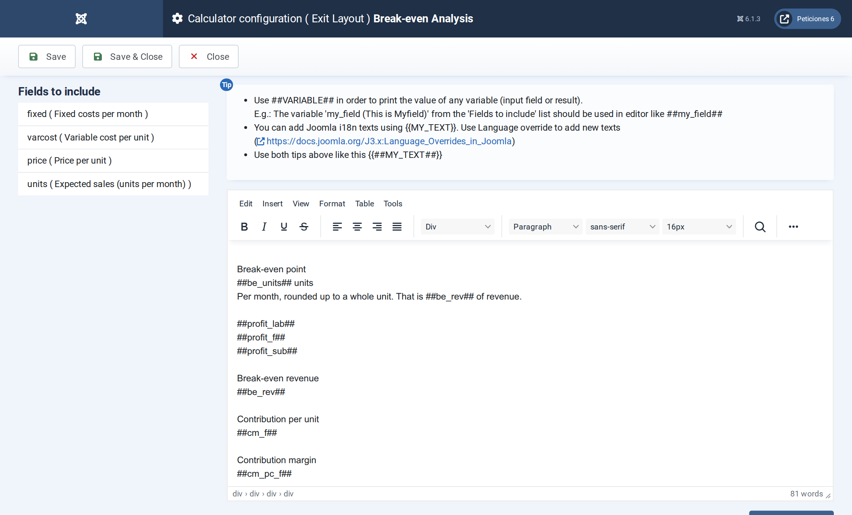Click the '##be_units## units' line in editor

(x=275, y=283)
